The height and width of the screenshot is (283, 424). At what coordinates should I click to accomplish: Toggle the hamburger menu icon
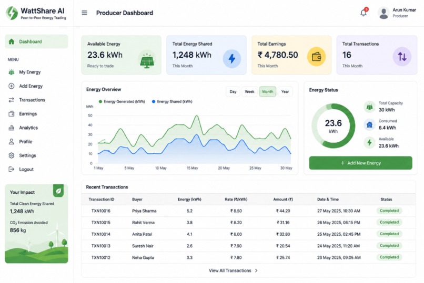(84, 13)
